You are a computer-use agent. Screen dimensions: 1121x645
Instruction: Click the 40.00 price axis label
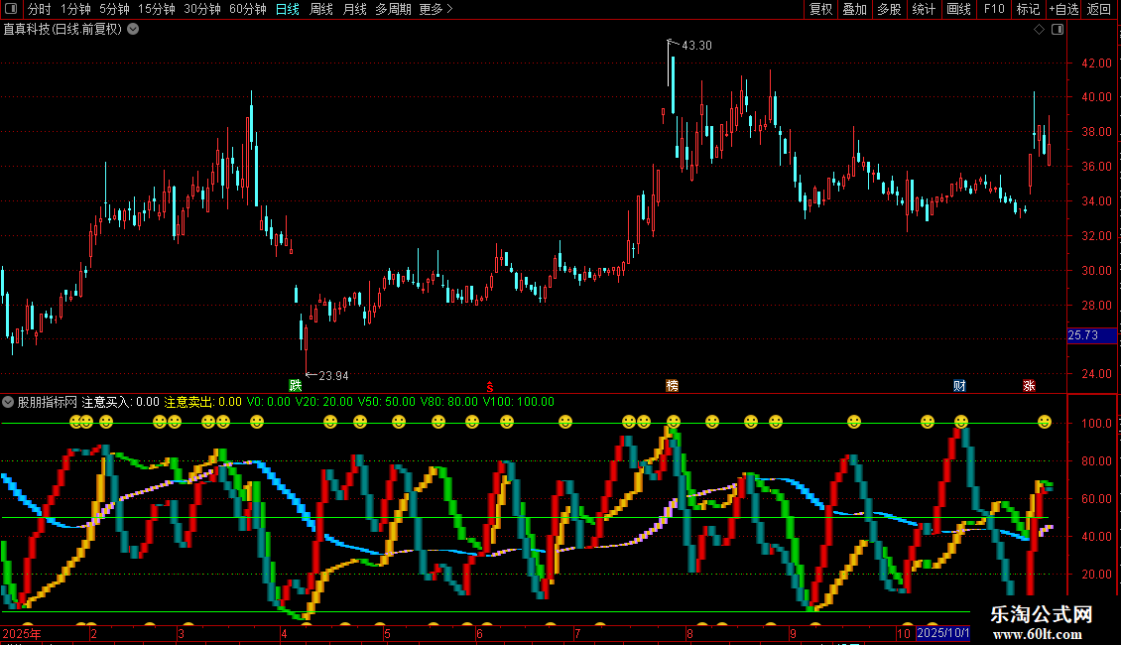pyautogui.click(x=1096, y=97)
